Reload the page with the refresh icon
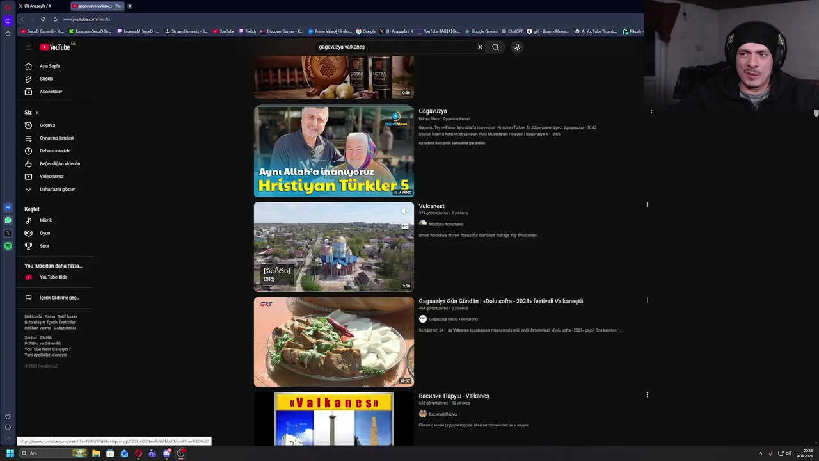The width and height of the screenshot is (819, 461). pyautogui.click(x=43, y=19)
